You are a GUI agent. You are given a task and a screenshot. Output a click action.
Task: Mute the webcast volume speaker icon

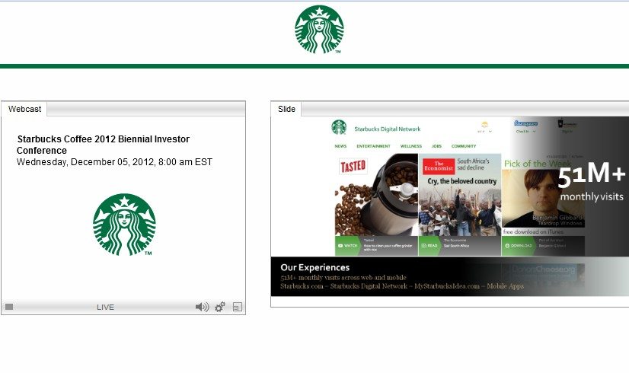(202, 307)
